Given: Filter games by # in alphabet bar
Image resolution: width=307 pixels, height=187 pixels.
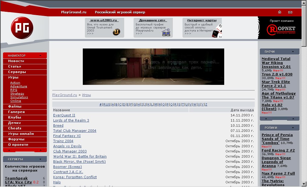Looking at the screenshot, I should [x=101, y=105].
